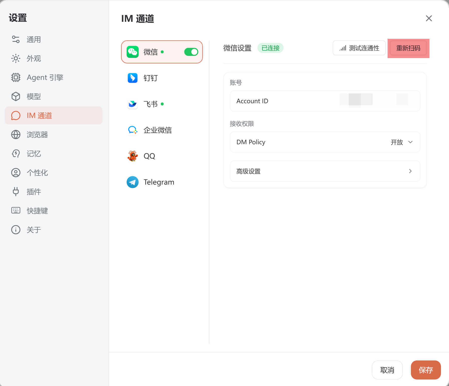Click the 接收权限 section label
The width and height of the screenshot is (449, 386).
pyautogui.click(x=242, y=124)
